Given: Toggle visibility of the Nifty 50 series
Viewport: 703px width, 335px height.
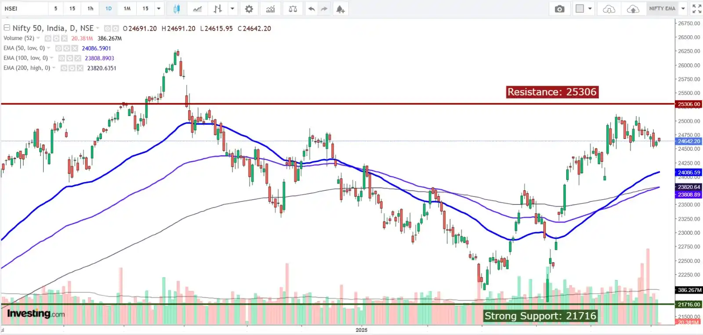Looking at the screenshot, I should click(107, 29).
